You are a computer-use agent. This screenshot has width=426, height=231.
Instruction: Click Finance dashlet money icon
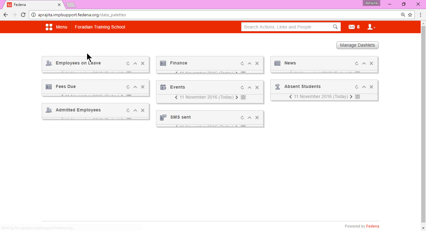point(163,63)
